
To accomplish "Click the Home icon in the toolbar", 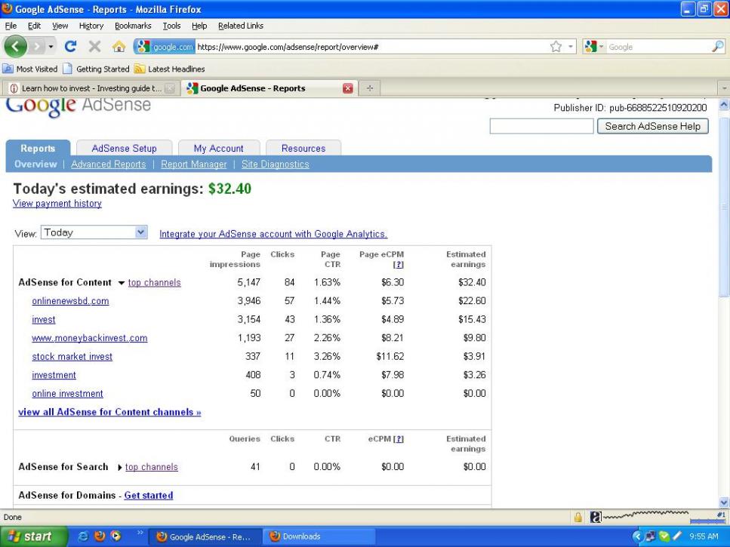I will pyautogui.click(x=119, y=47).
